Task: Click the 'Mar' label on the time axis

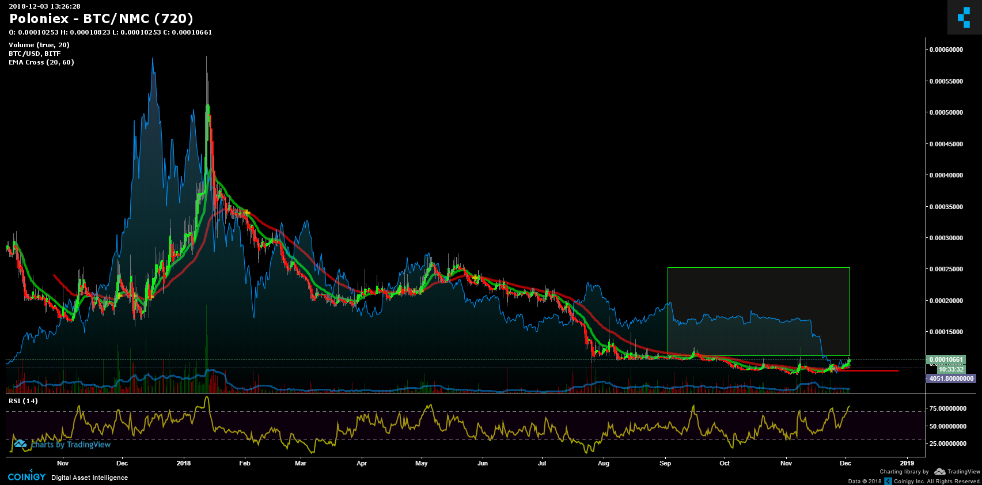Action: pos(301,463)
